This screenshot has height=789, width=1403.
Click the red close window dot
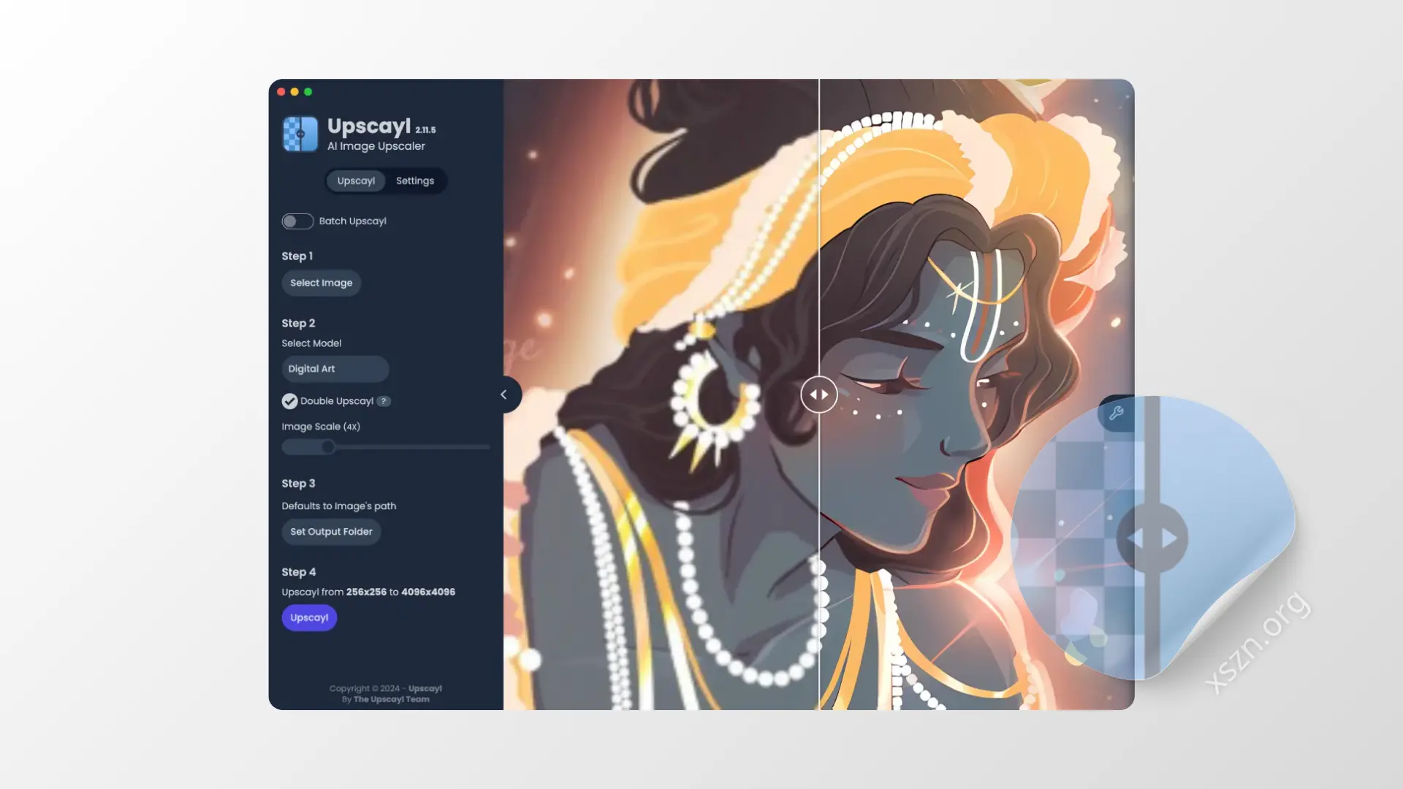click(281, 92)
